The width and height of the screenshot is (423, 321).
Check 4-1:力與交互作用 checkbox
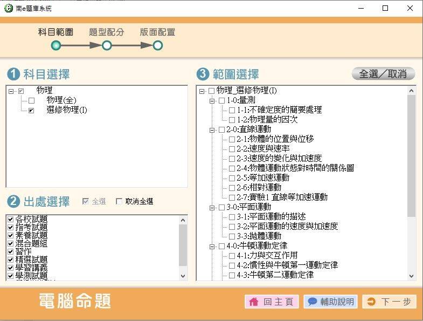pyautogui.click(x=232, y=256)
